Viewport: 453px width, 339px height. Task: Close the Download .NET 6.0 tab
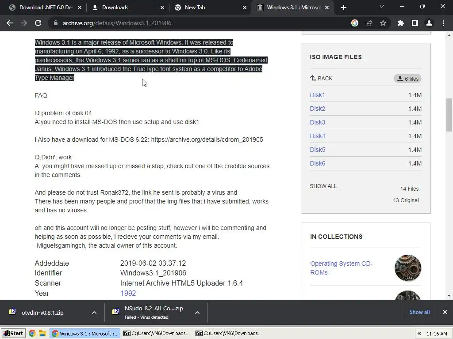80,8
